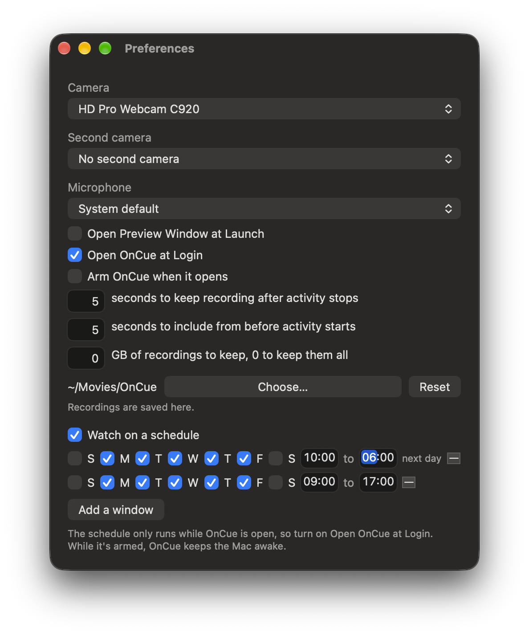The width and height of the screenshot is (529, 636).
Task: Click the 09:00 start time field
Action: coord(319,482)
